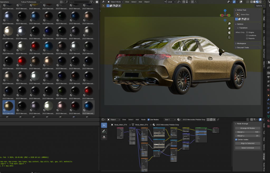
Task: Click the pan view hand icon
Action: [229, 28]
